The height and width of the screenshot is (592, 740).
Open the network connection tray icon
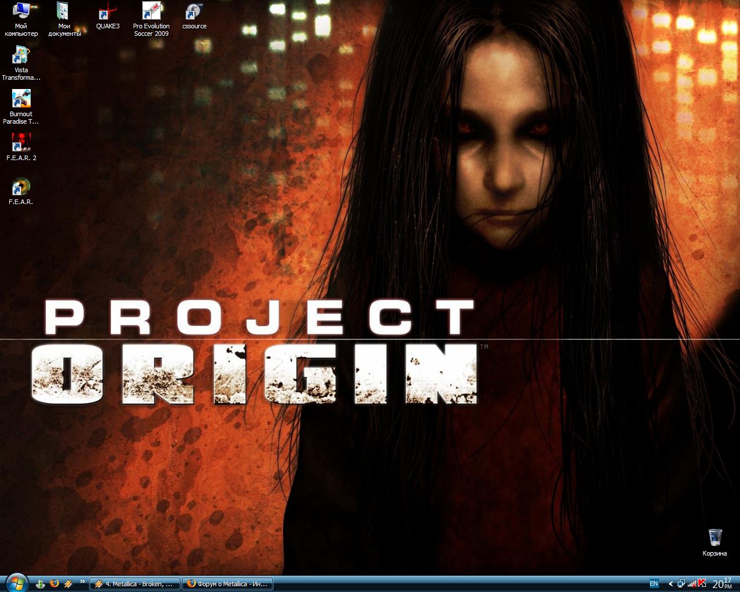tap(682, 584)
